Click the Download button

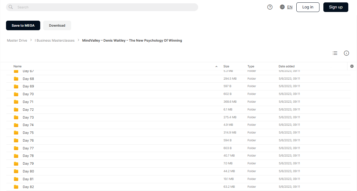(x=57, y=25)
